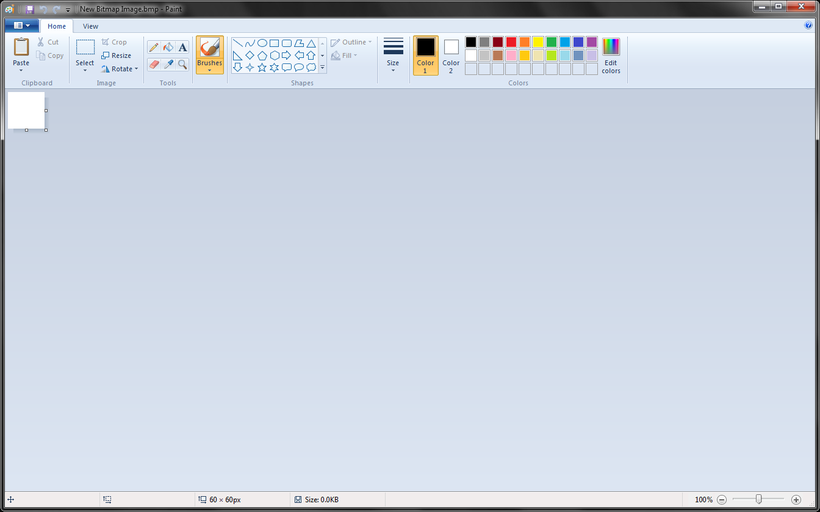Select the Eraser tool
This screenshot has width=820, height=512.
[x=154, y=64]
